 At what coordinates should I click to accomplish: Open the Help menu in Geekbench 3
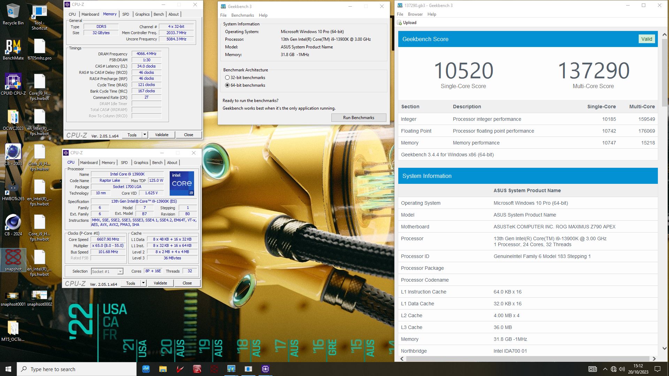263,15
